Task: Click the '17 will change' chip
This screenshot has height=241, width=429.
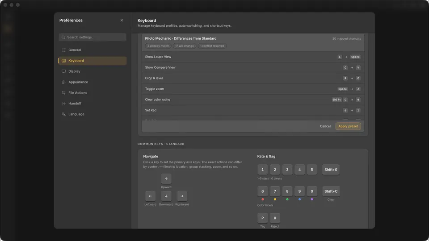Action: [185, 46]
